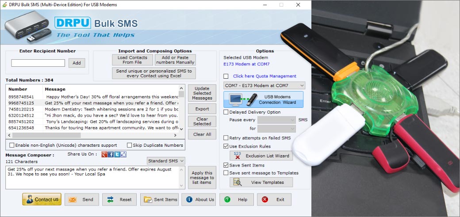Click Load Contacts From File
The height and width of the screenshot is (217, 460).
tap(132, 60)
